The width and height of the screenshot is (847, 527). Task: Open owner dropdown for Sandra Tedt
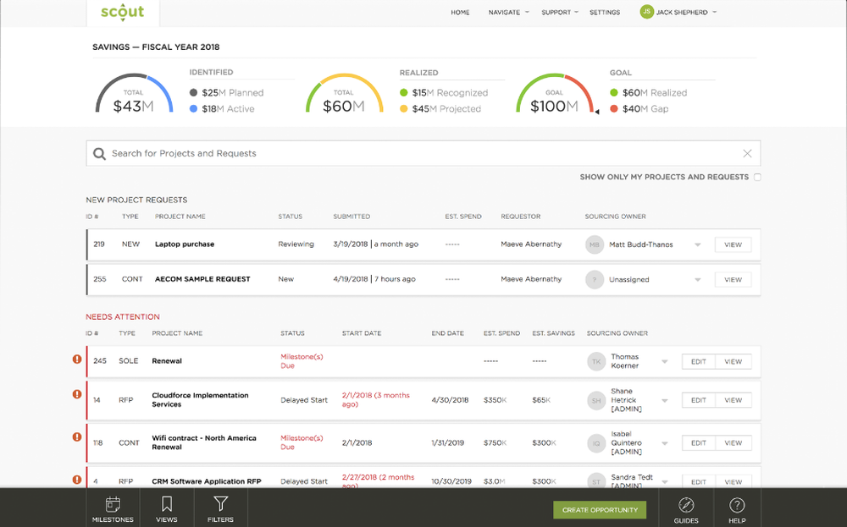coord(665,481)
